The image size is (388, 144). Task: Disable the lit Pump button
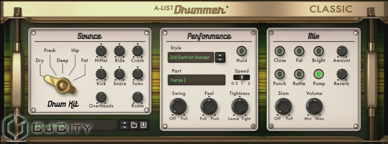(x=318, y=74)
